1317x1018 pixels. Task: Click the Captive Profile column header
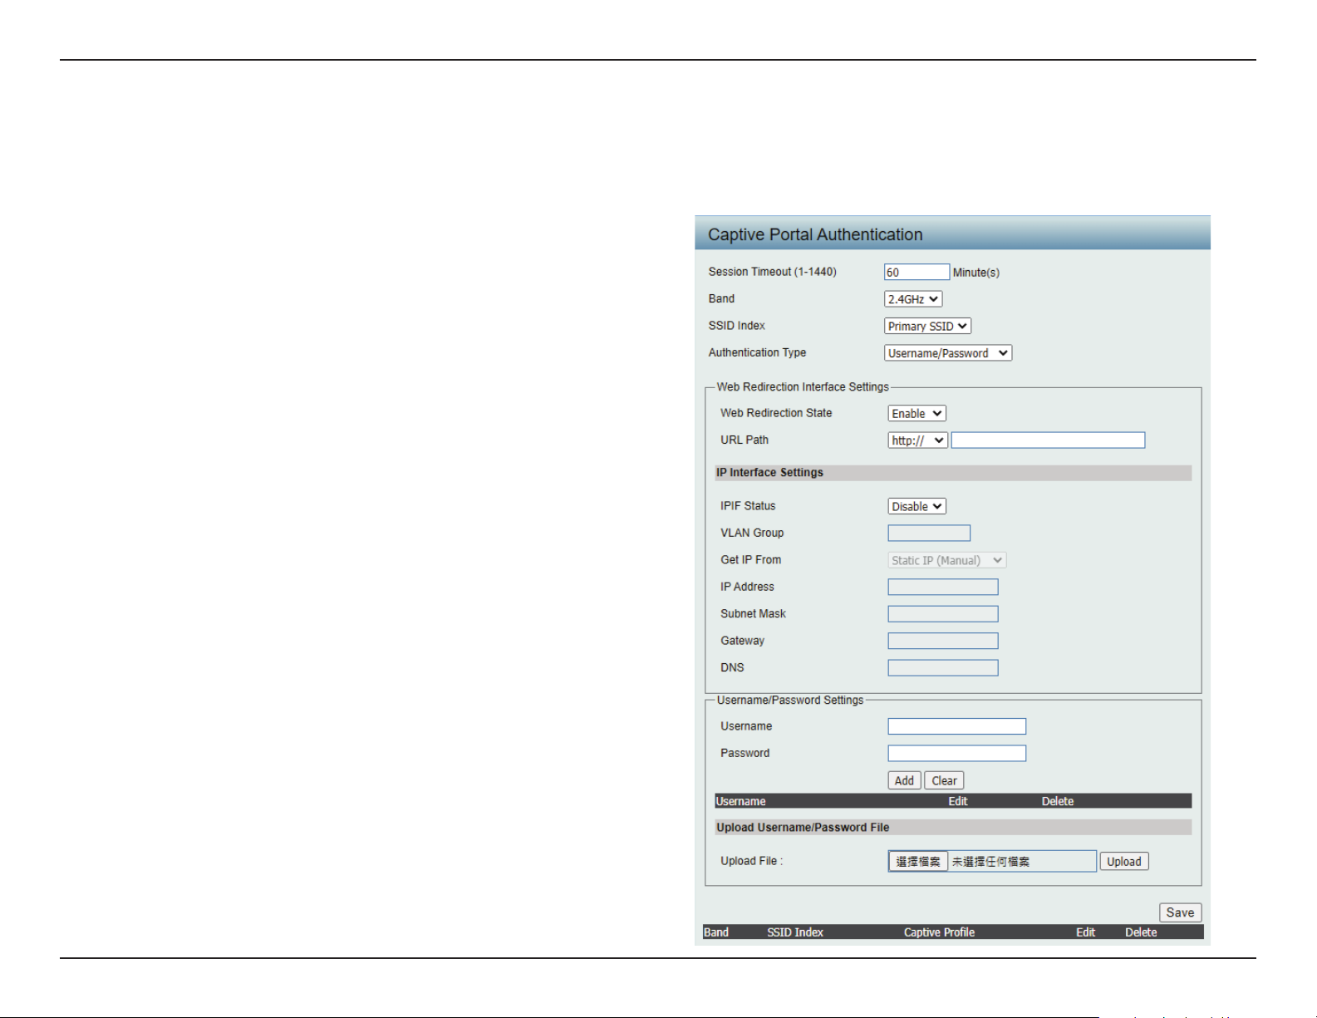tap(940, 932)
